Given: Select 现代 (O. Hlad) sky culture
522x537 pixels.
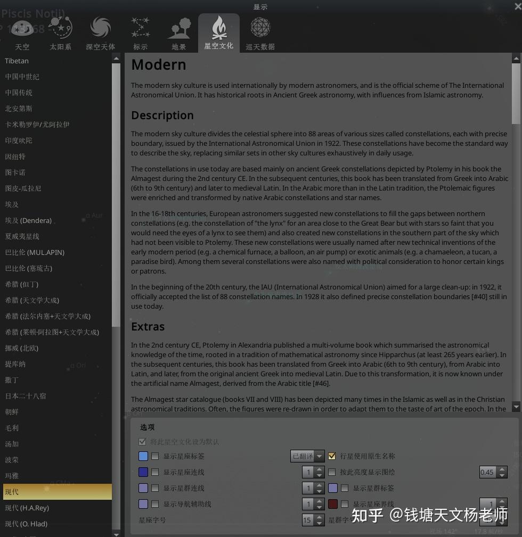Looking at the screenshot, I should (x=57, y=524).
